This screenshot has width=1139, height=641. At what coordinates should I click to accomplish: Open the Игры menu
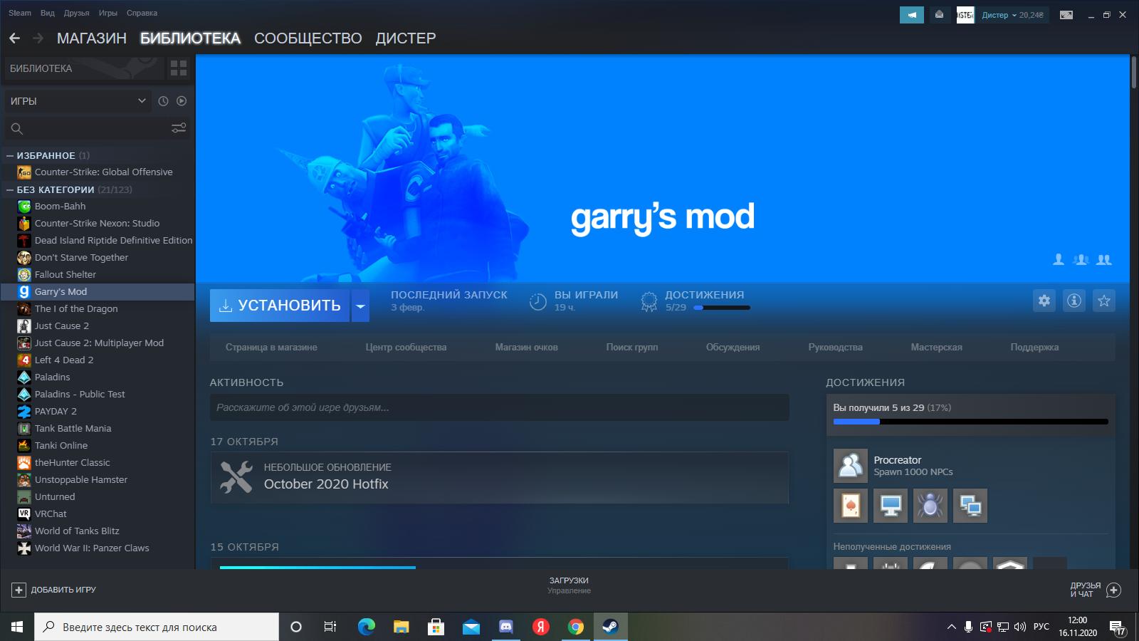click(x=108, y=13)
